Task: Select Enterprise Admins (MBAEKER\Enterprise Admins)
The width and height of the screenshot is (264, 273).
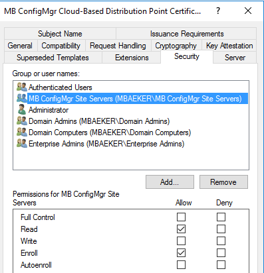Action: [106, 144]
